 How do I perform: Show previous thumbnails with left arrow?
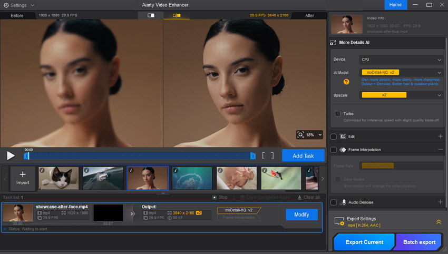pos(5,179)
